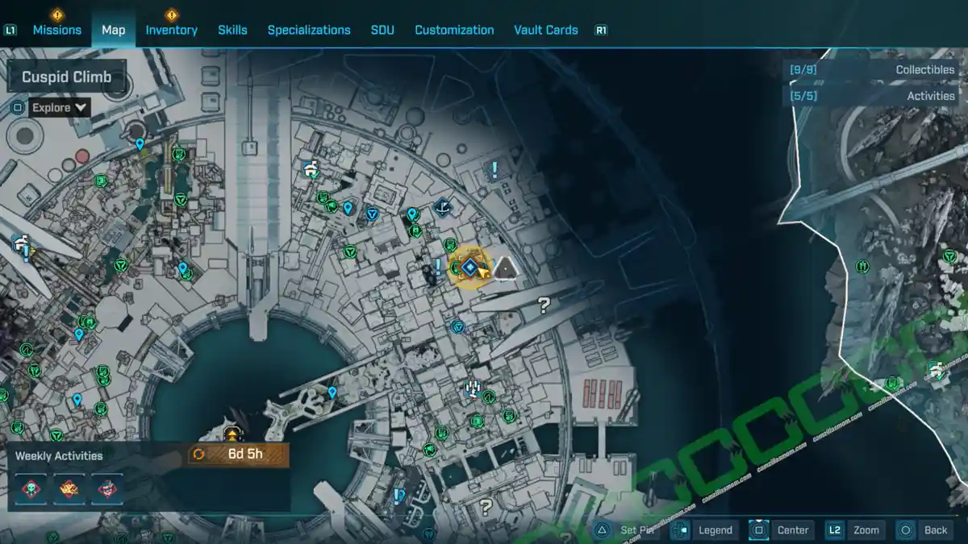Screen dimensions: 968x544
Task: Click the weekly reset timer 6d 5h
Action: pos(237,455)
